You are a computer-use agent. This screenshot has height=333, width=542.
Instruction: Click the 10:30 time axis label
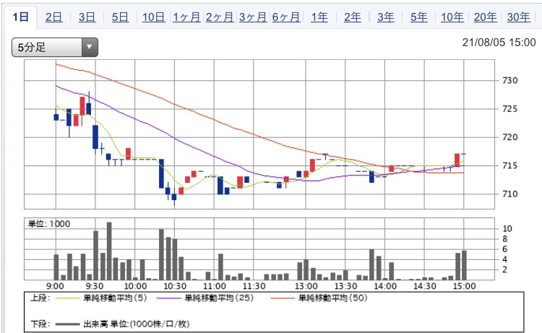(x=175, y=286)
